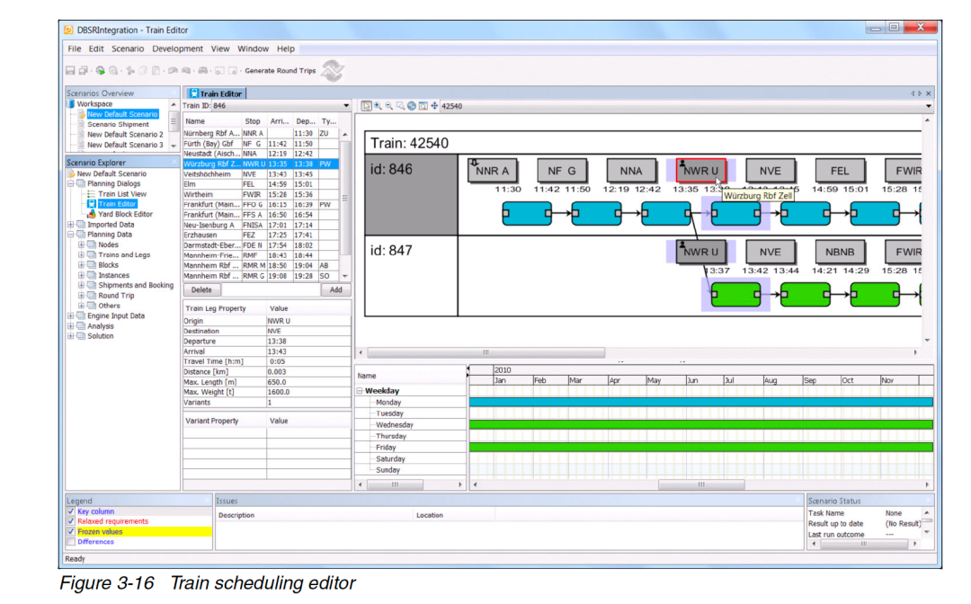The image size is (971, 604).
Task: Collapse the Weekday group in calendar
Action: [360, 391]
